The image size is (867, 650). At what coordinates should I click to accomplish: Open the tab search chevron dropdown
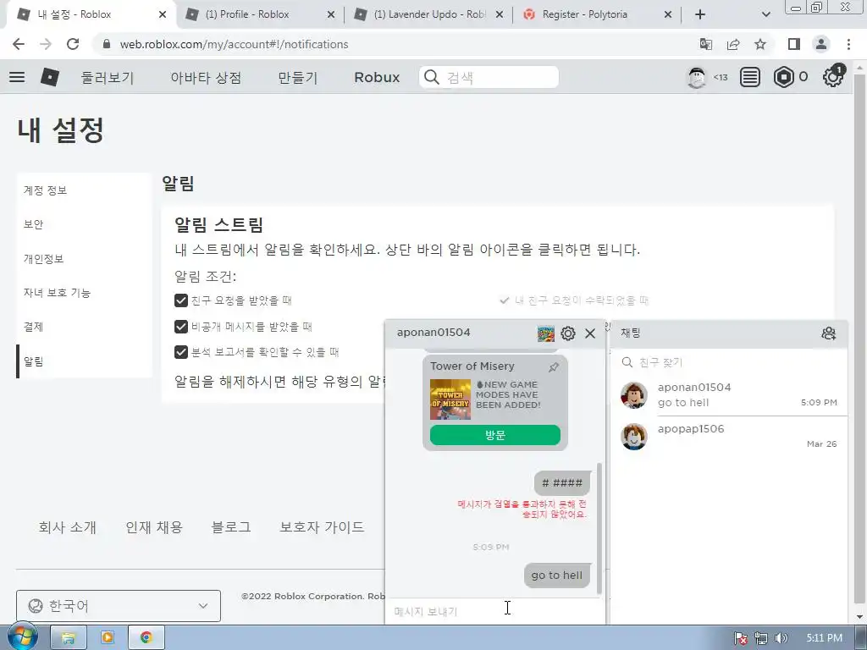(765, 14)
